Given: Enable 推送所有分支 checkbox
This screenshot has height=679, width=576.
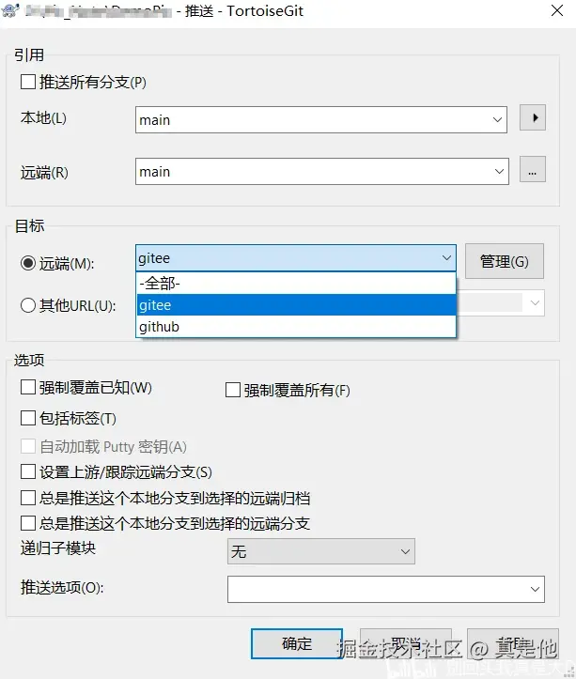Looking at the screenshot, I should coord(28,82).
